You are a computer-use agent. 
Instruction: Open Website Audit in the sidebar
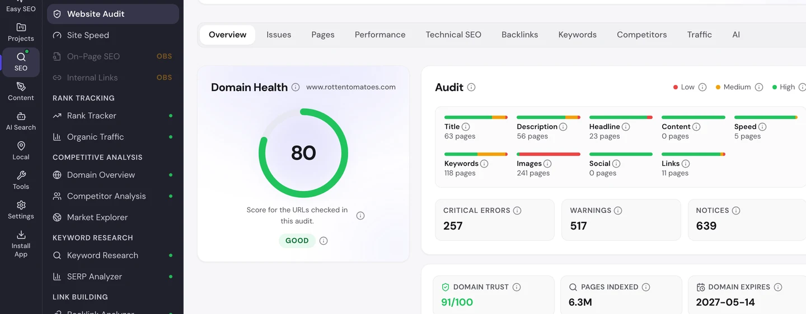[x=113, y=14]
